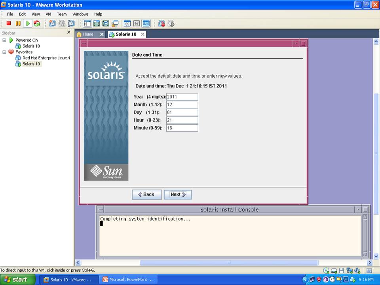Image resolution: width=380 pixels, height=285 pixels.
Task: Open the VM menu
Action: point(48,14)
